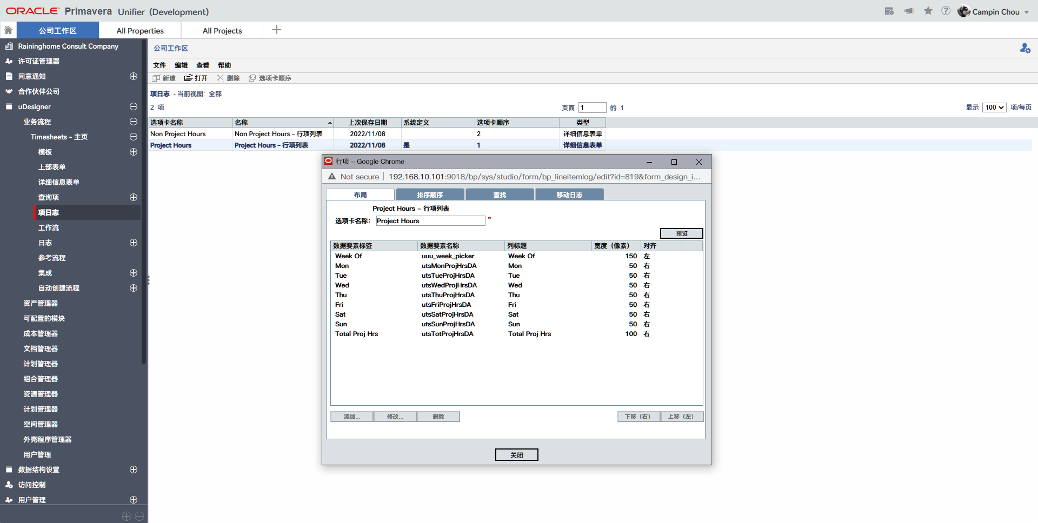Select Week Of row in popup list

tap(516, 256)
